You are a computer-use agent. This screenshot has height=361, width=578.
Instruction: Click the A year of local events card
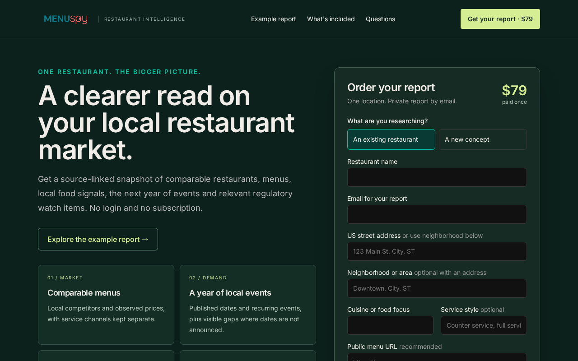[x=248, y=305]
